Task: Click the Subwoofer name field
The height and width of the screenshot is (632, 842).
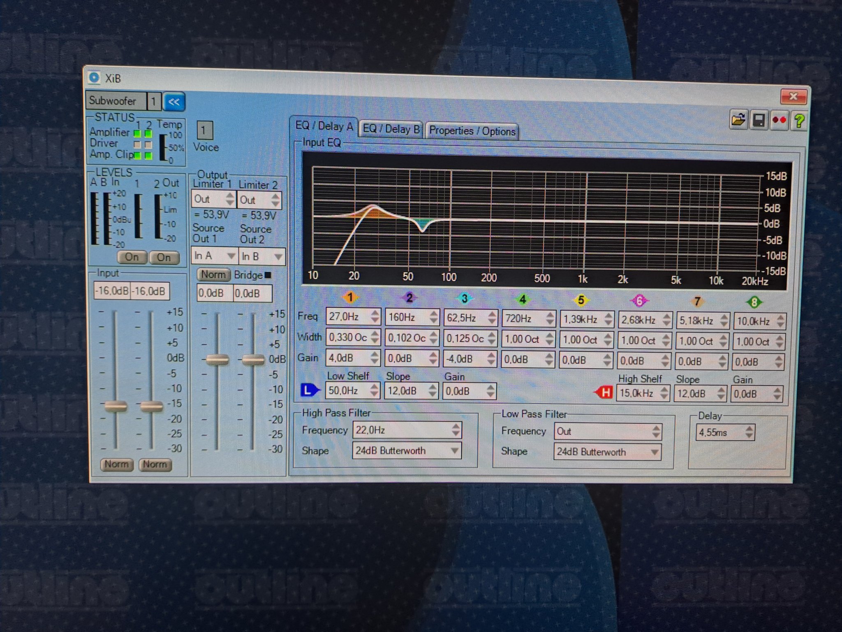Action: point(116,101)
